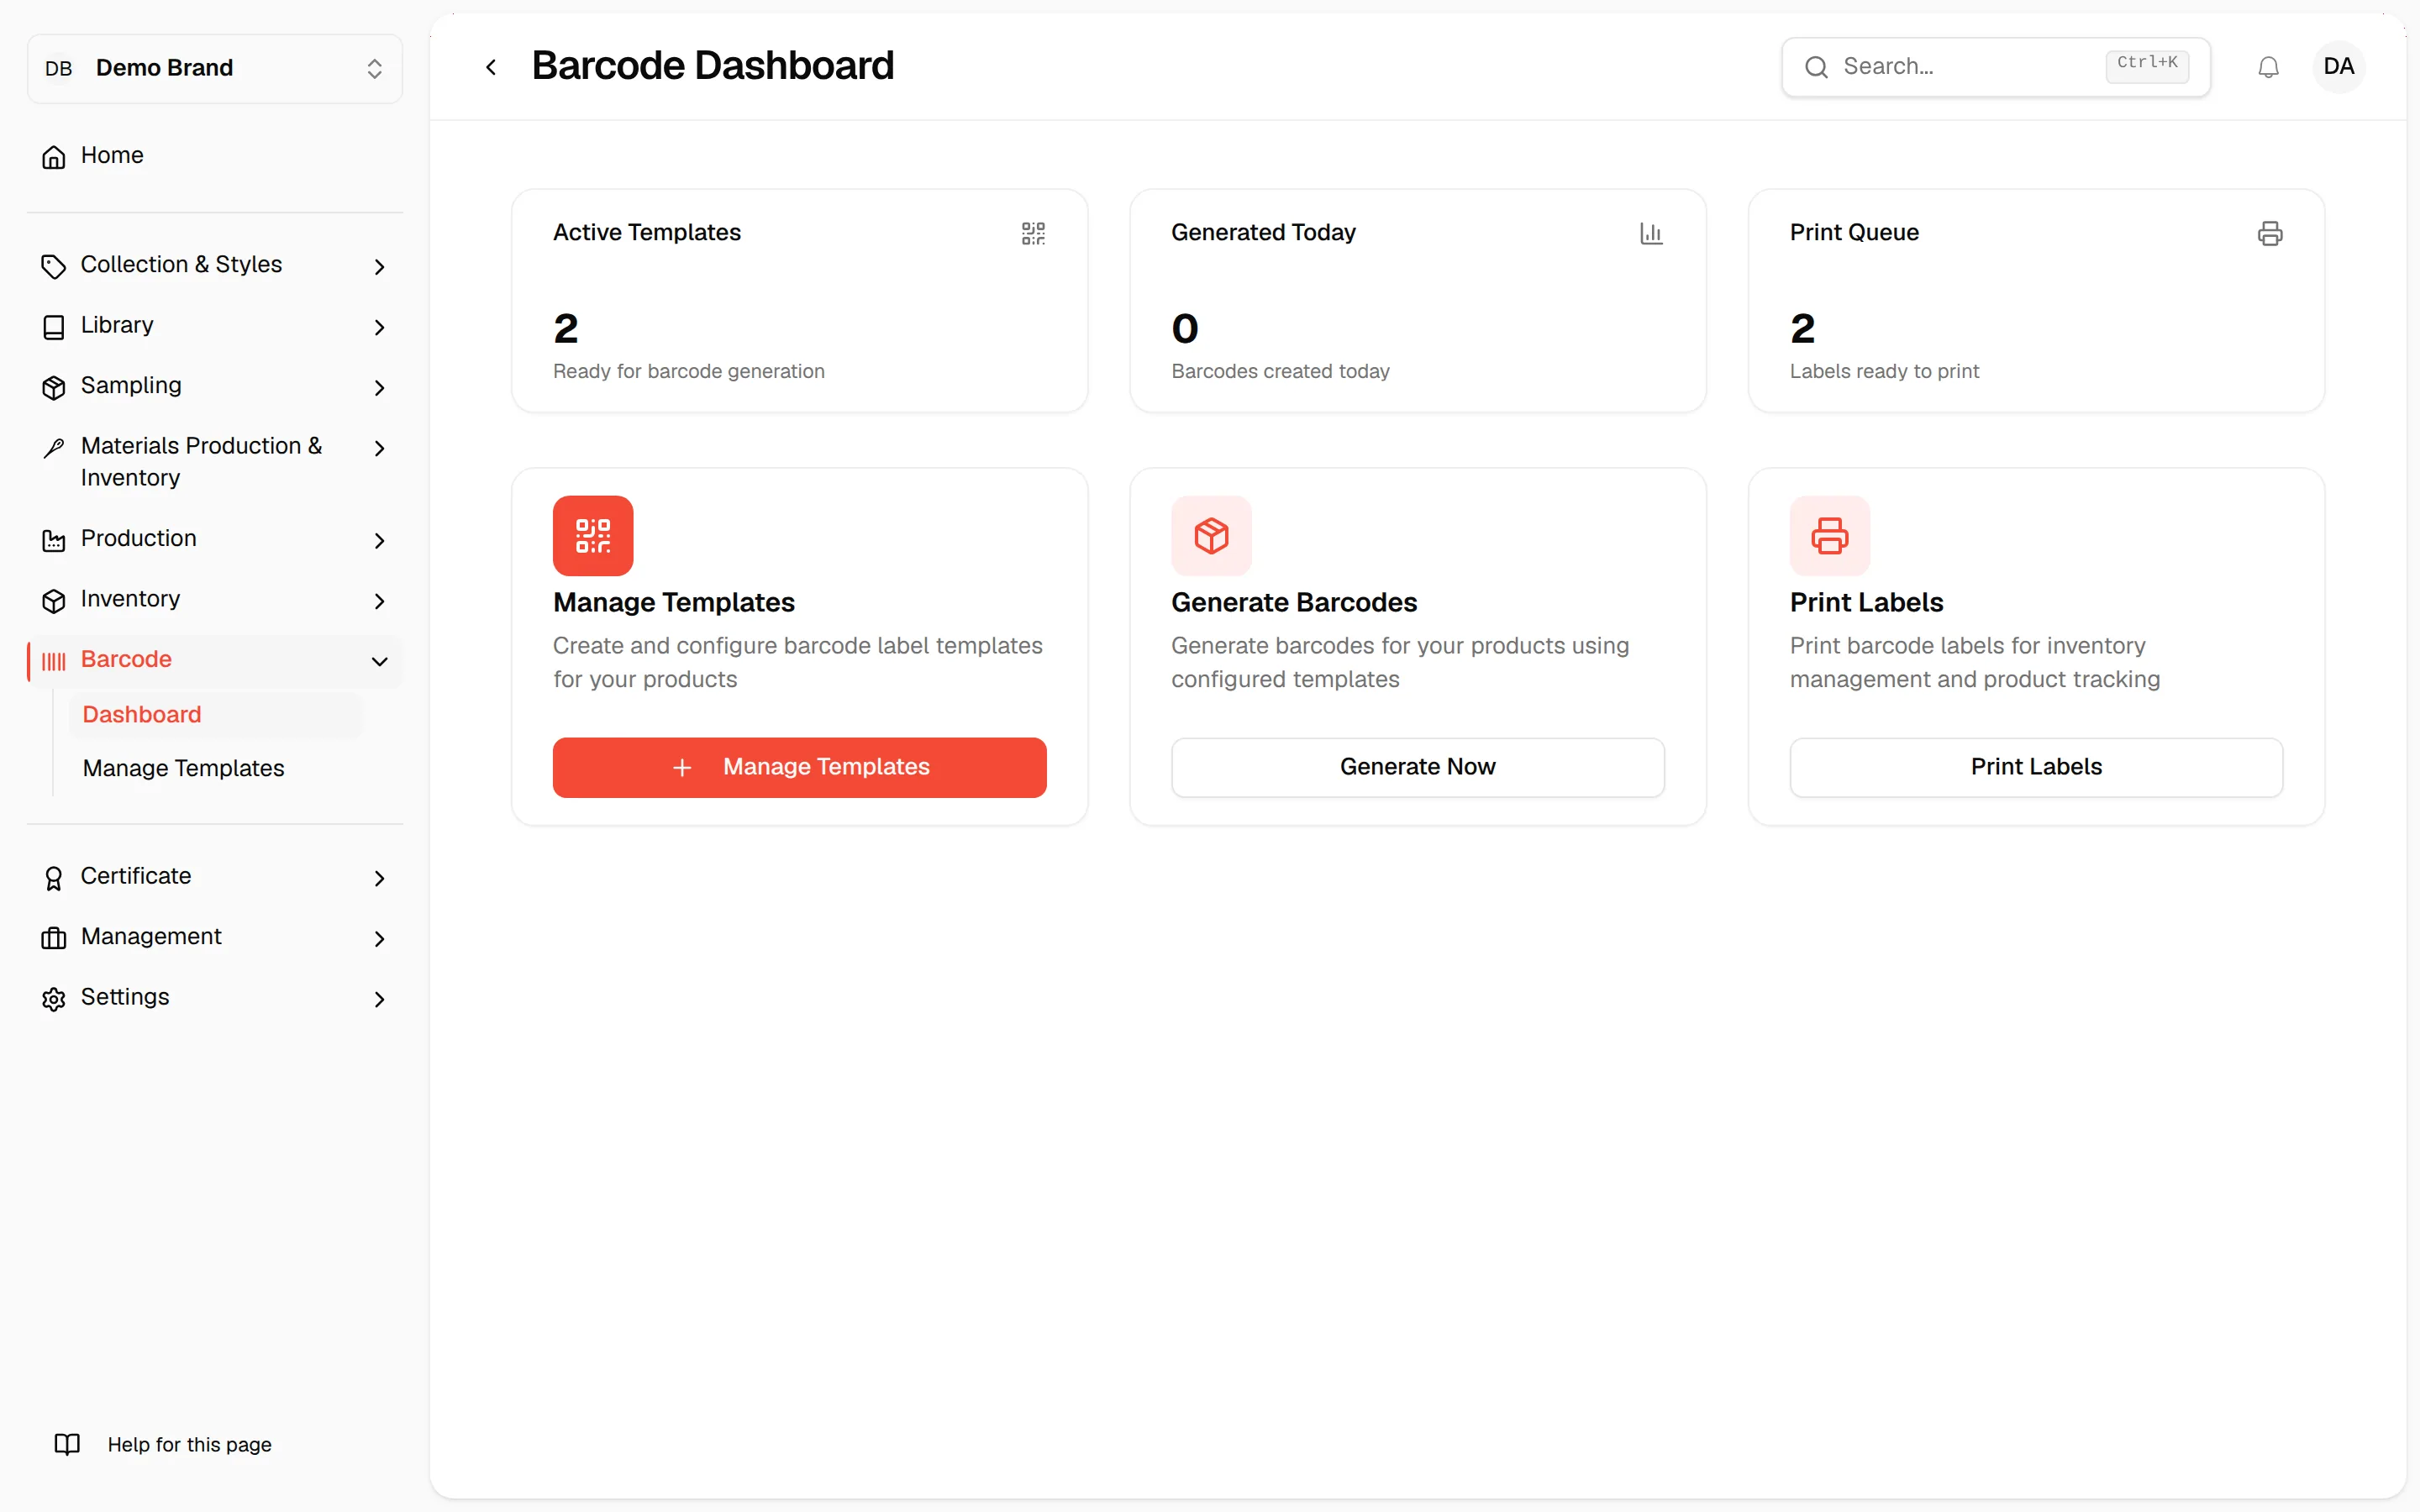
Task: Click the Management briefcase icon
Action: click(x=54, y=938)
